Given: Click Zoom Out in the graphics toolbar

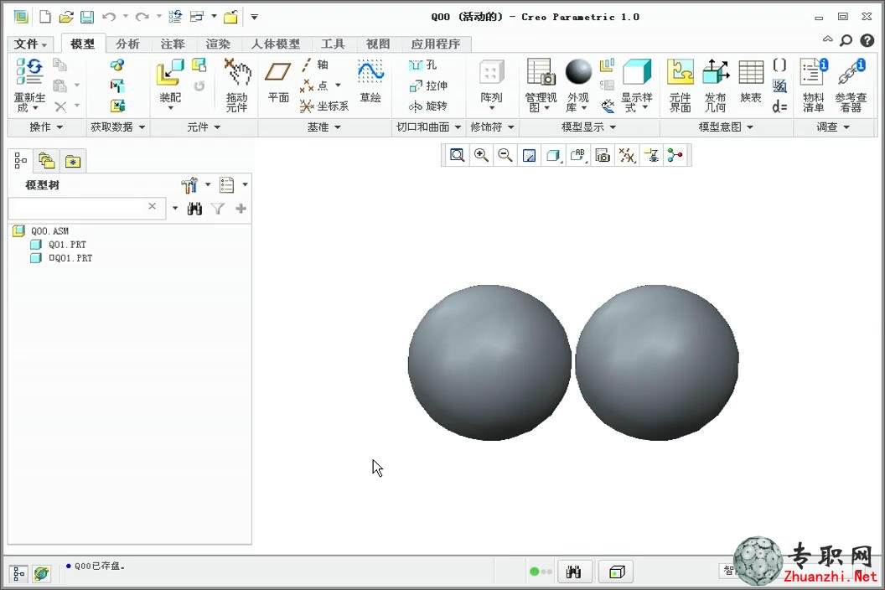Looking at the screenshot, I should [505, 155].
